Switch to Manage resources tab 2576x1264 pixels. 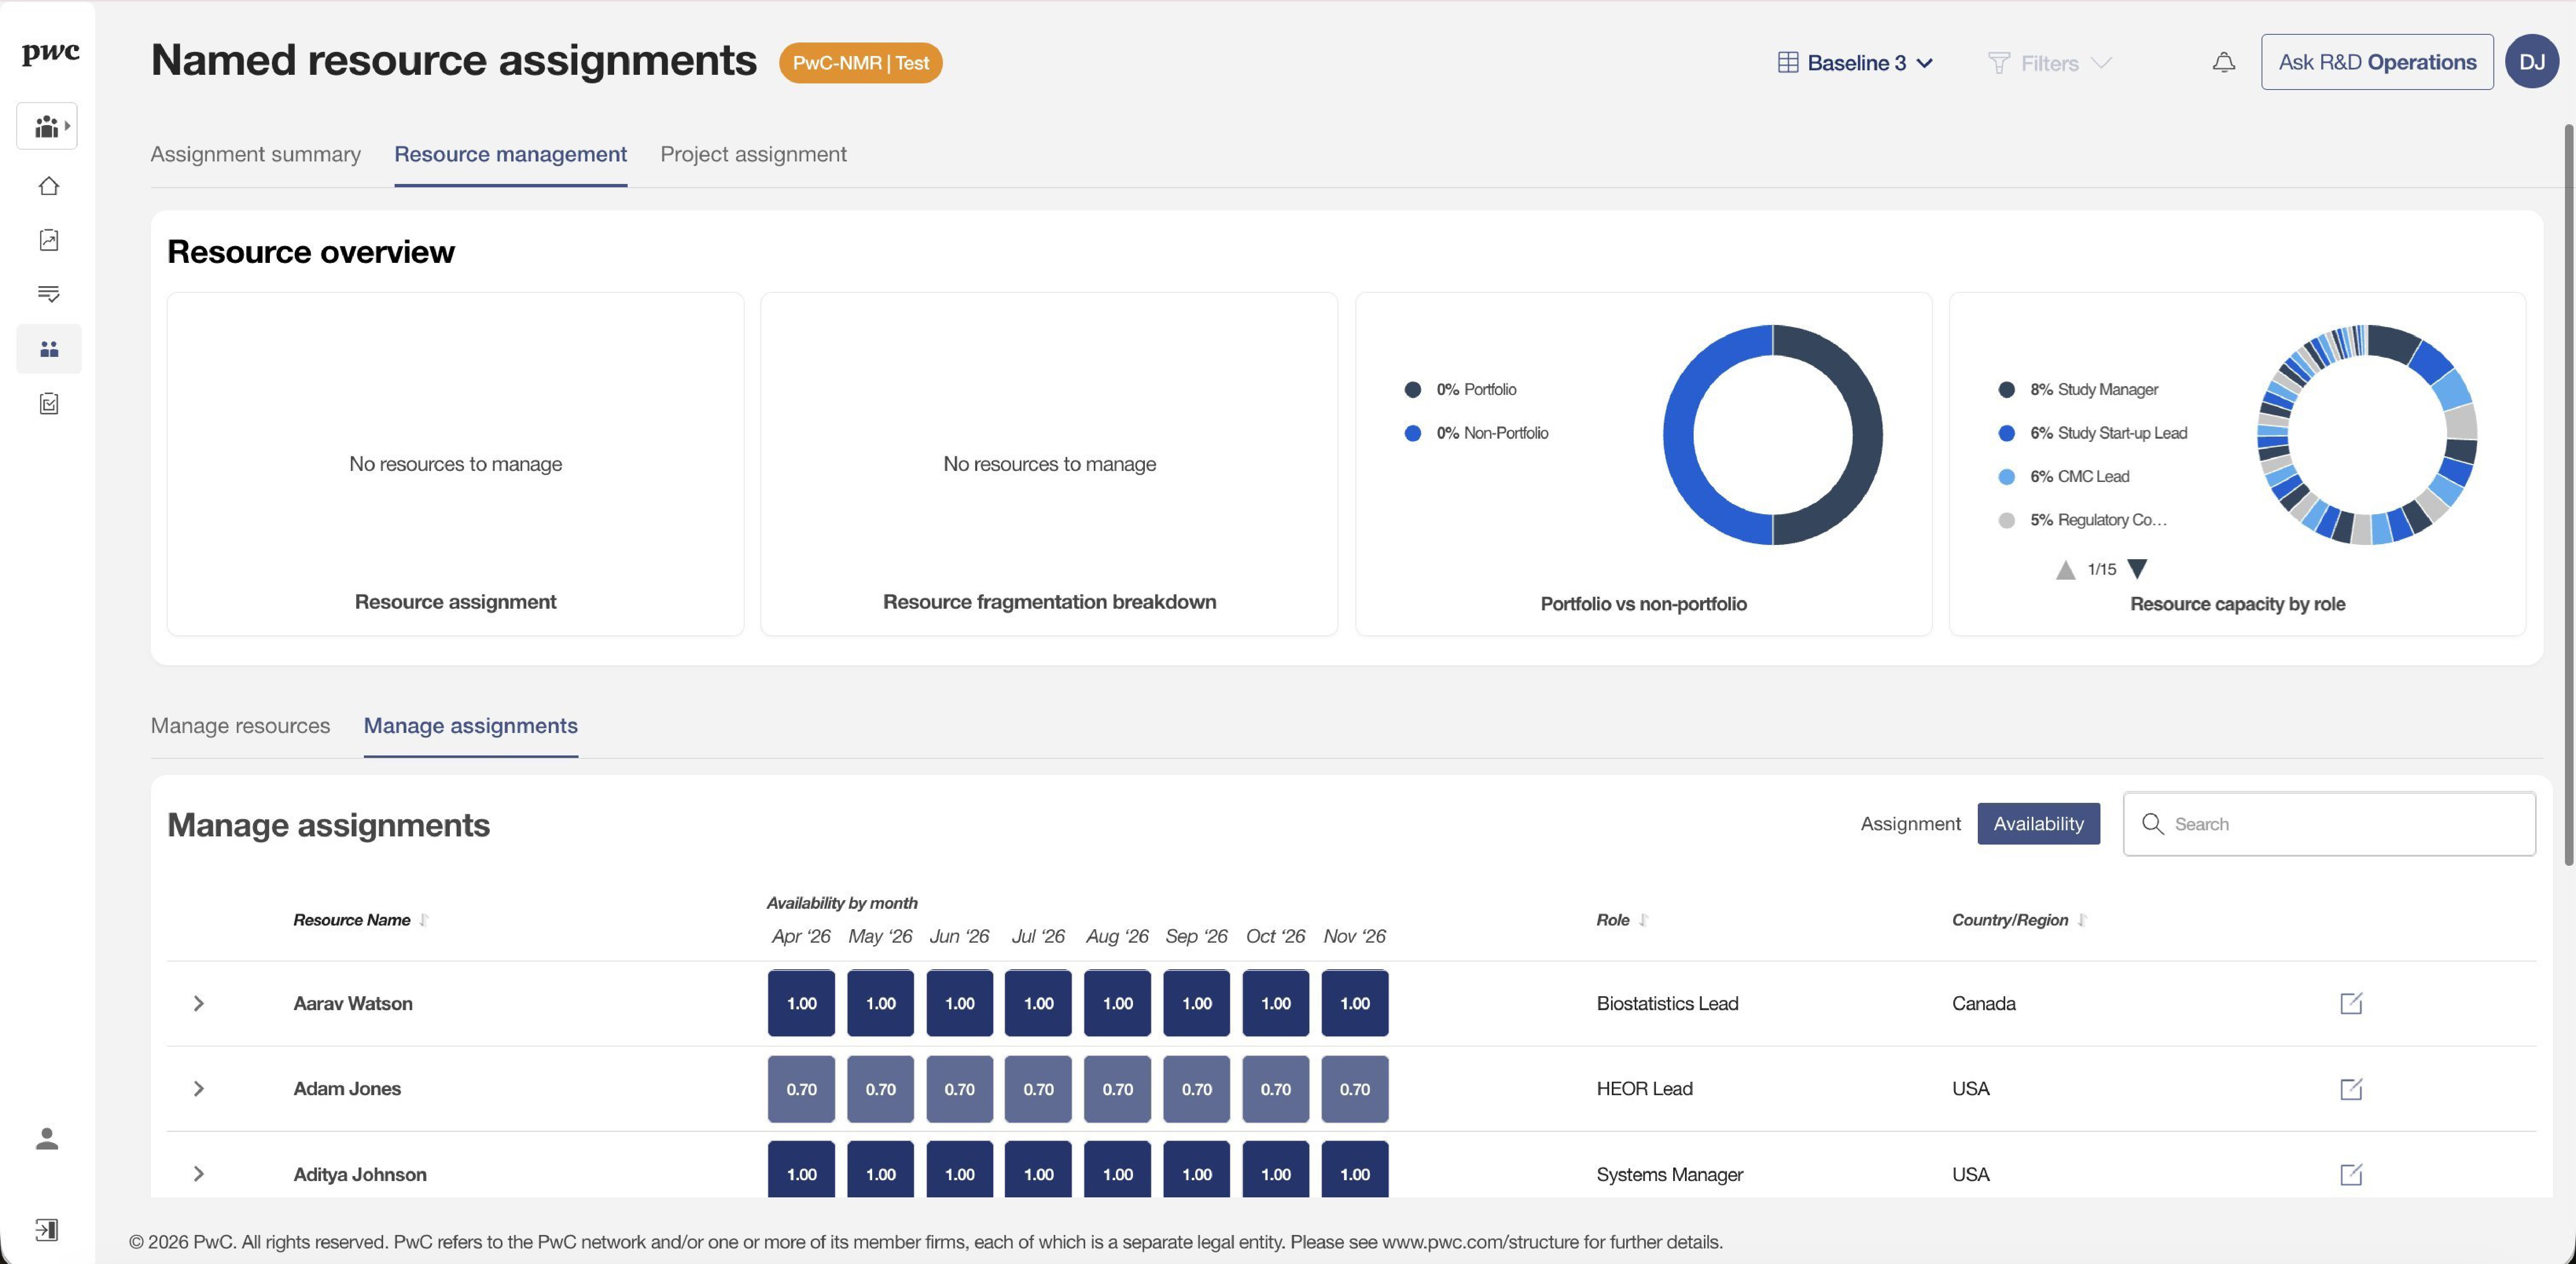click(240, 726)
